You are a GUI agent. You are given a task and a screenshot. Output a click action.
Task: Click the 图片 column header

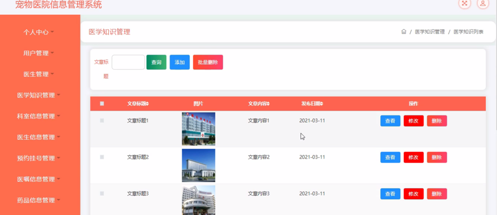[x=198, y=104]
